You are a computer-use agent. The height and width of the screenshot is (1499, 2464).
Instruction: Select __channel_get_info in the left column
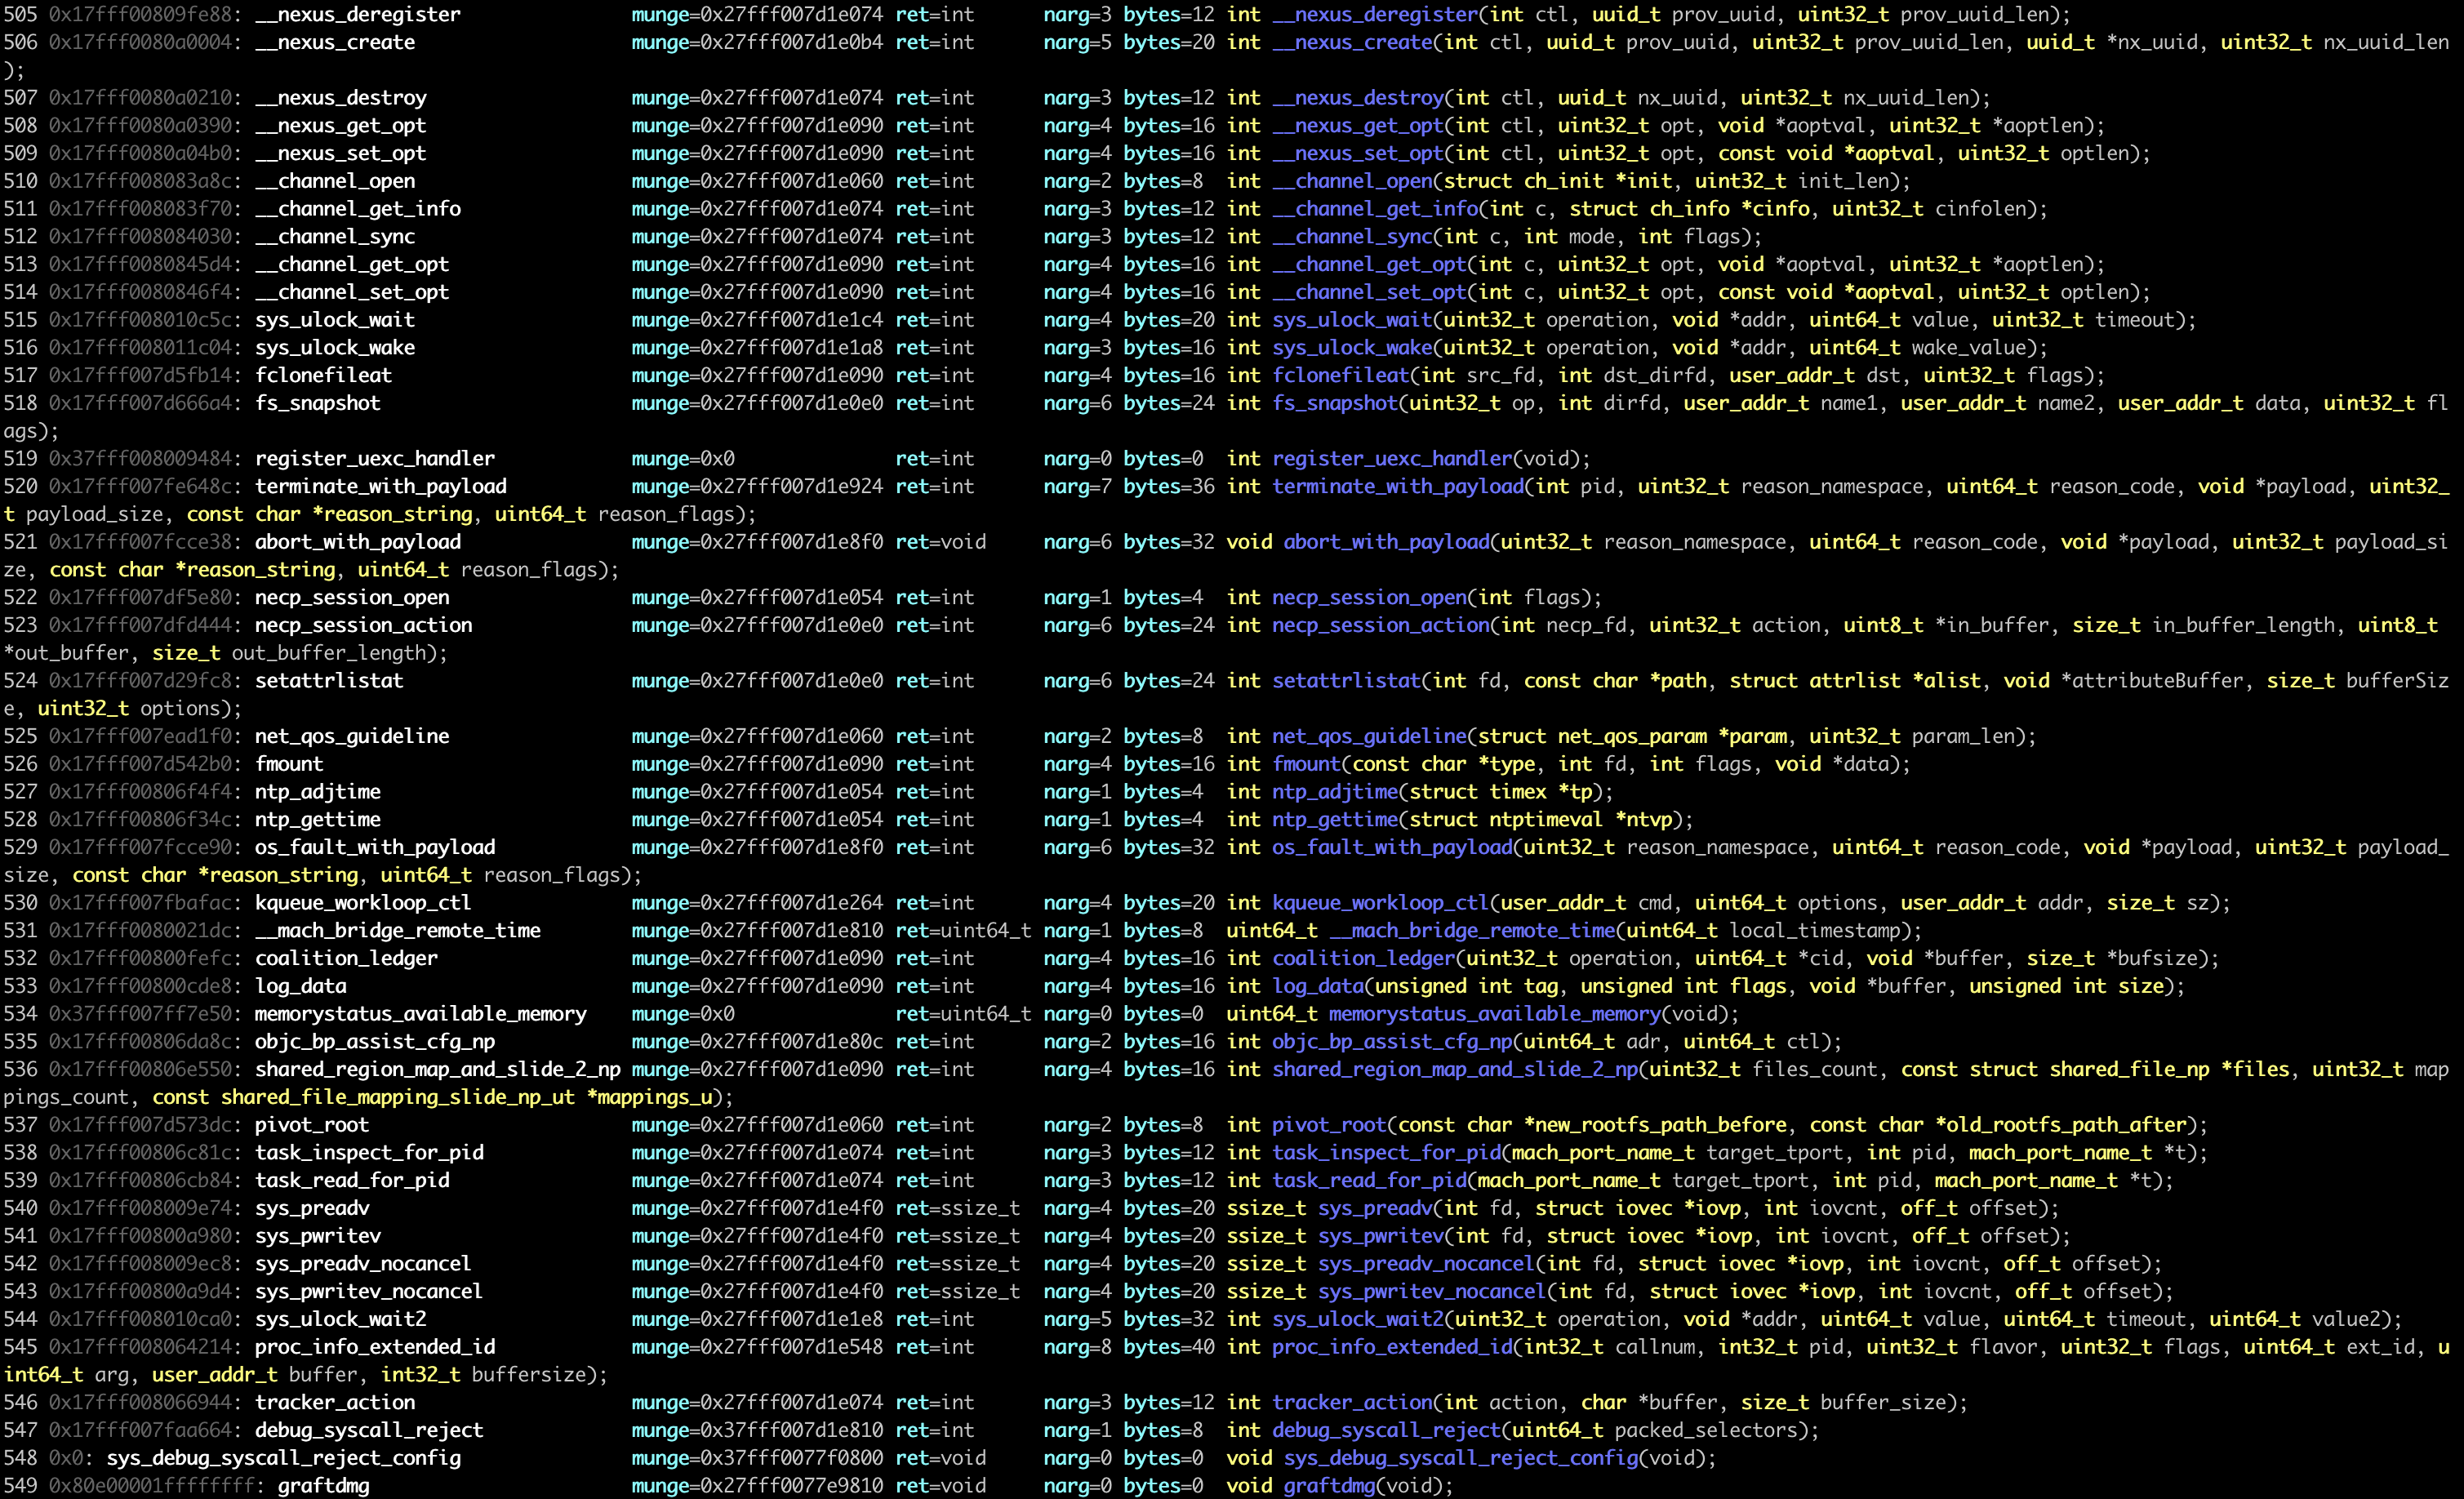click(358, 208)
